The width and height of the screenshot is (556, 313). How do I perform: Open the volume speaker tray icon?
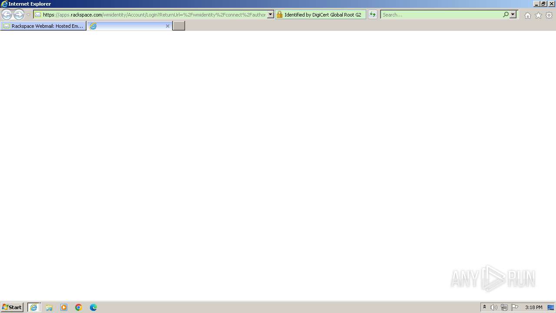(494, 307)
